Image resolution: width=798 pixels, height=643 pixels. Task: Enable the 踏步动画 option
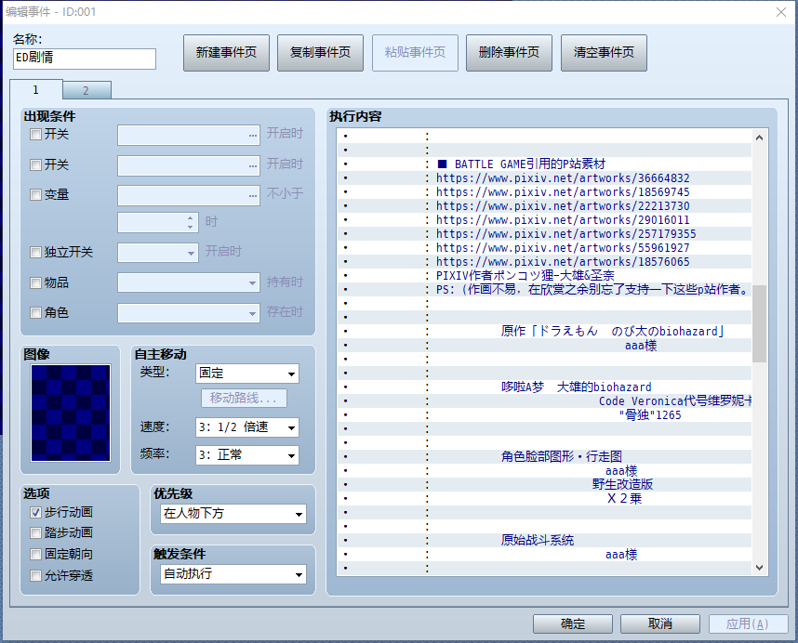click(35, 532)
